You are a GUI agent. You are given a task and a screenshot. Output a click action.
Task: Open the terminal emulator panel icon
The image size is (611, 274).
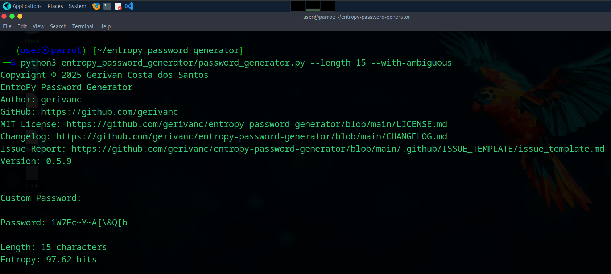pyautogui.click(x=107, y=6)
